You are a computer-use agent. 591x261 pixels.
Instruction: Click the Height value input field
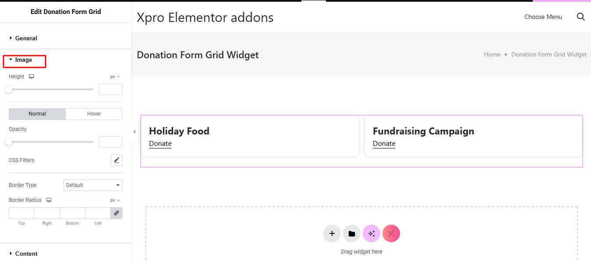tap(110, 89)
